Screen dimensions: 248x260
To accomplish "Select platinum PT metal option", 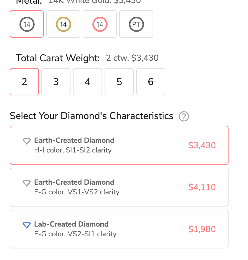I will coord(136,24).
